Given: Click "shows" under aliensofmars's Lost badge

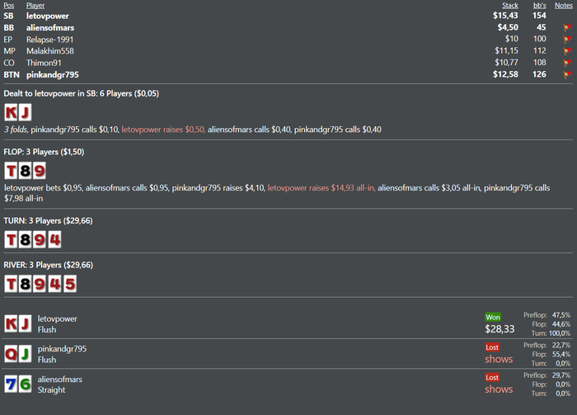Looking at the screenshot, I should tap(498, 389).
